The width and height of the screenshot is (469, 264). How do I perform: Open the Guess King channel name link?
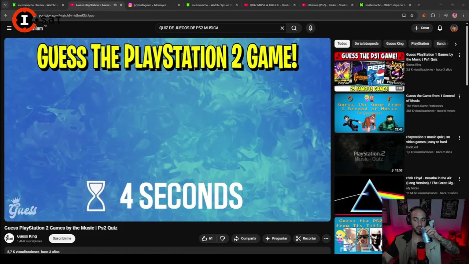point(27,236)
